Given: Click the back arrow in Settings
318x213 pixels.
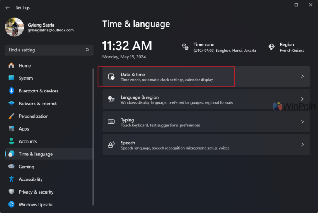Looking at the screenshot, I should point(7,8).
